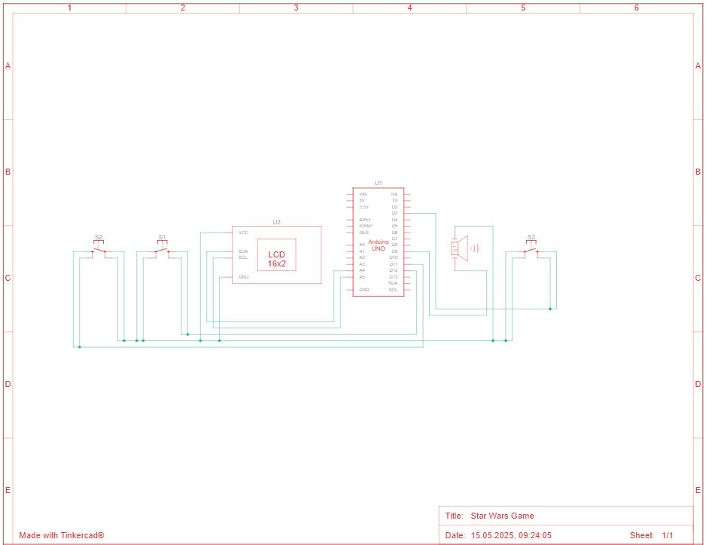Select the VIN pin on the Arduino

363,194
